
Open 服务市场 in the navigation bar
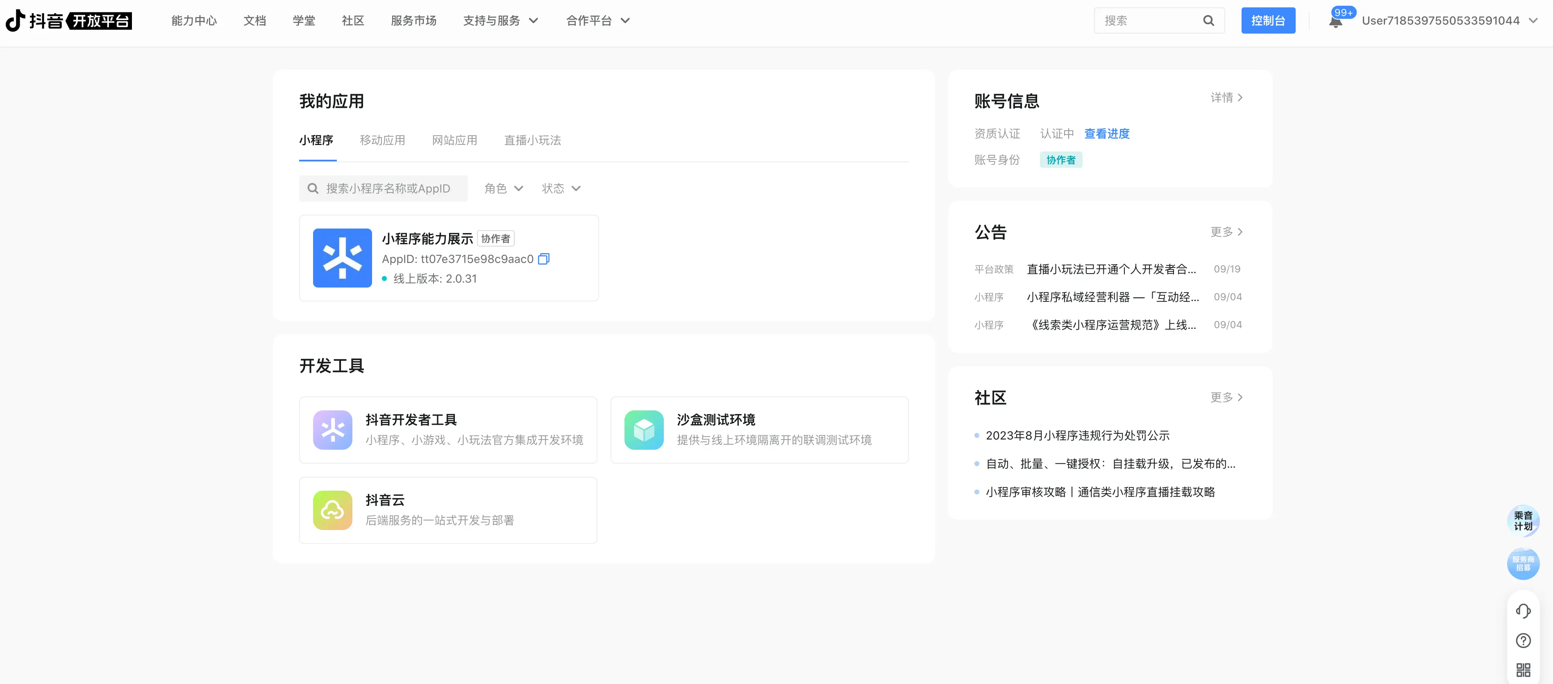(x=413, y=20)
